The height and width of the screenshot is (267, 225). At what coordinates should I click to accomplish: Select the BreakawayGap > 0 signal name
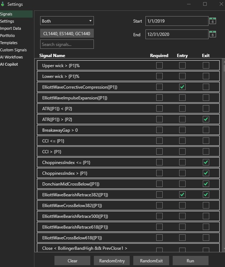coord(60,130)
